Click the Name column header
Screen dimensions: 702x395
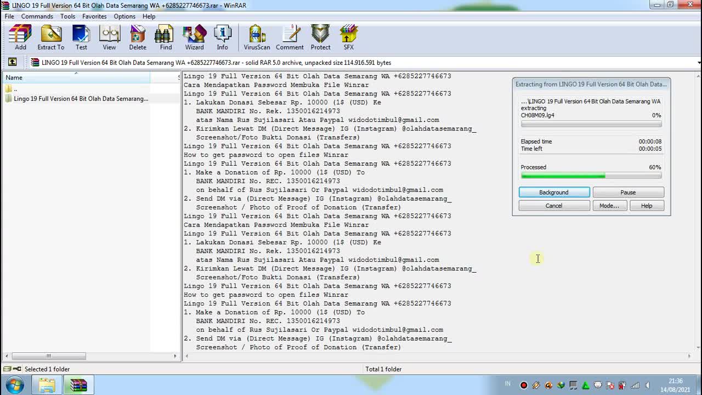click(x=76, y=77)
